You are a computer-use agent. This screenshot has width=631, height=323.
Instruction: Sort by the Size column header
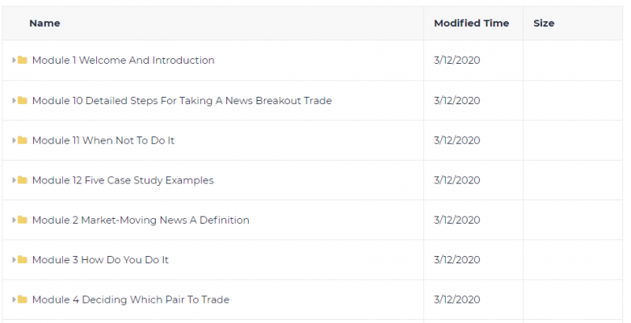tap(544, 23)
